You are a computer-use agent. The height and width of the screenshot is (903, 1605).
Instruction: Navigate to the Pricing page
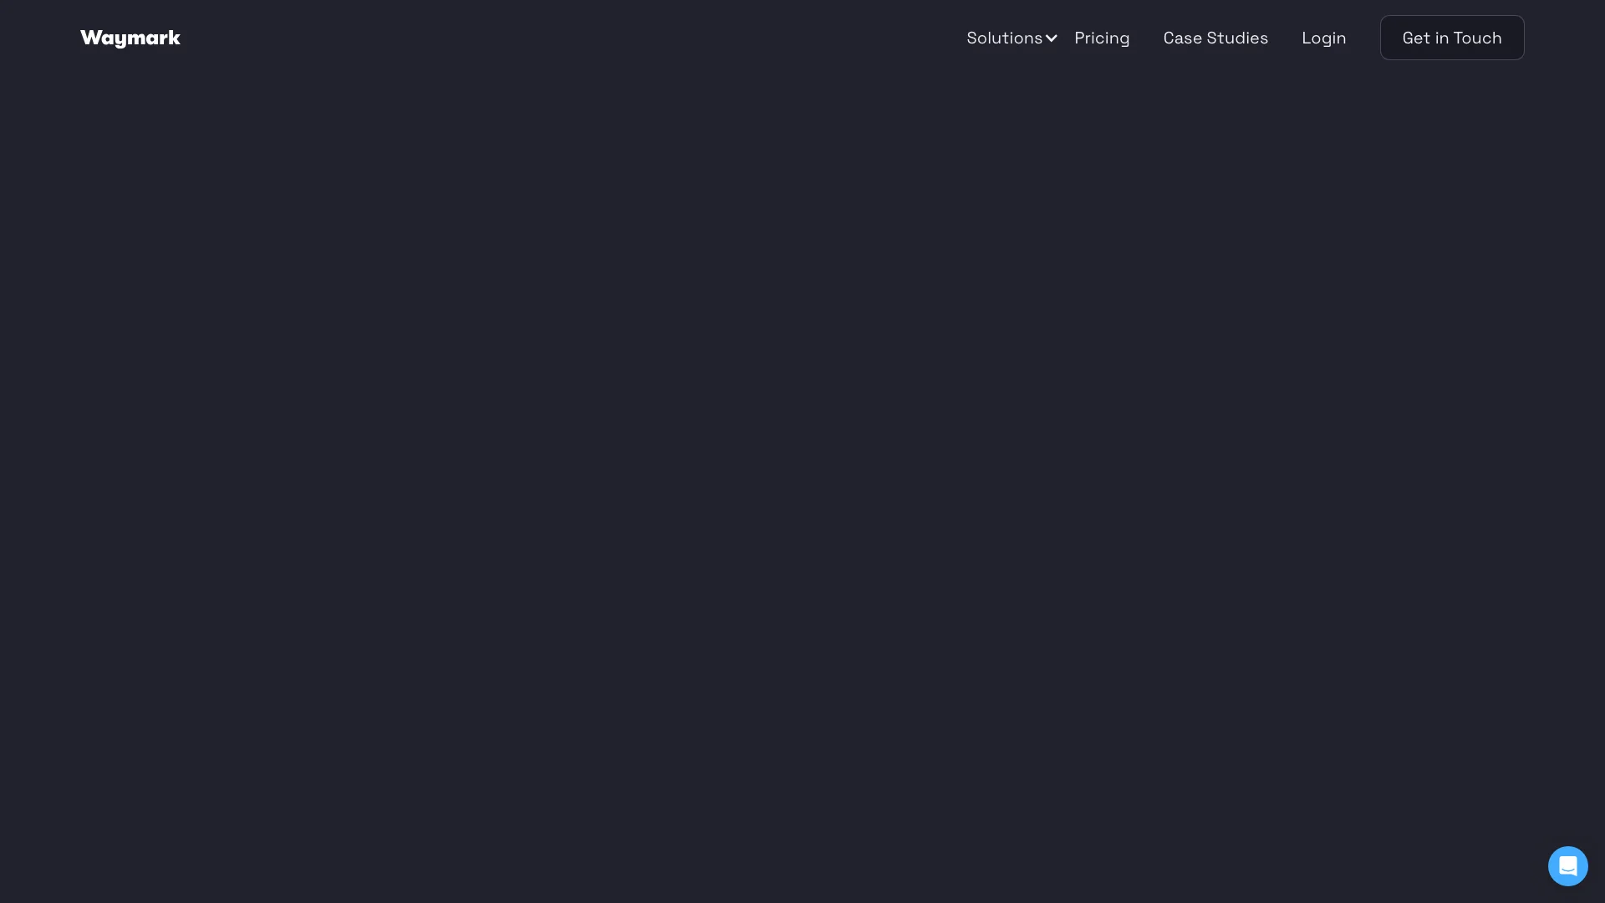1103,38
